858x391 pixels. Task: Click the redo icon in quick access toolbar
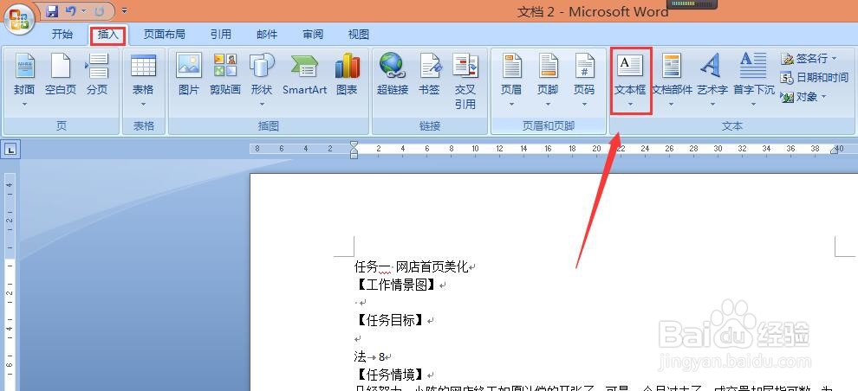click(x=99, y=11)
